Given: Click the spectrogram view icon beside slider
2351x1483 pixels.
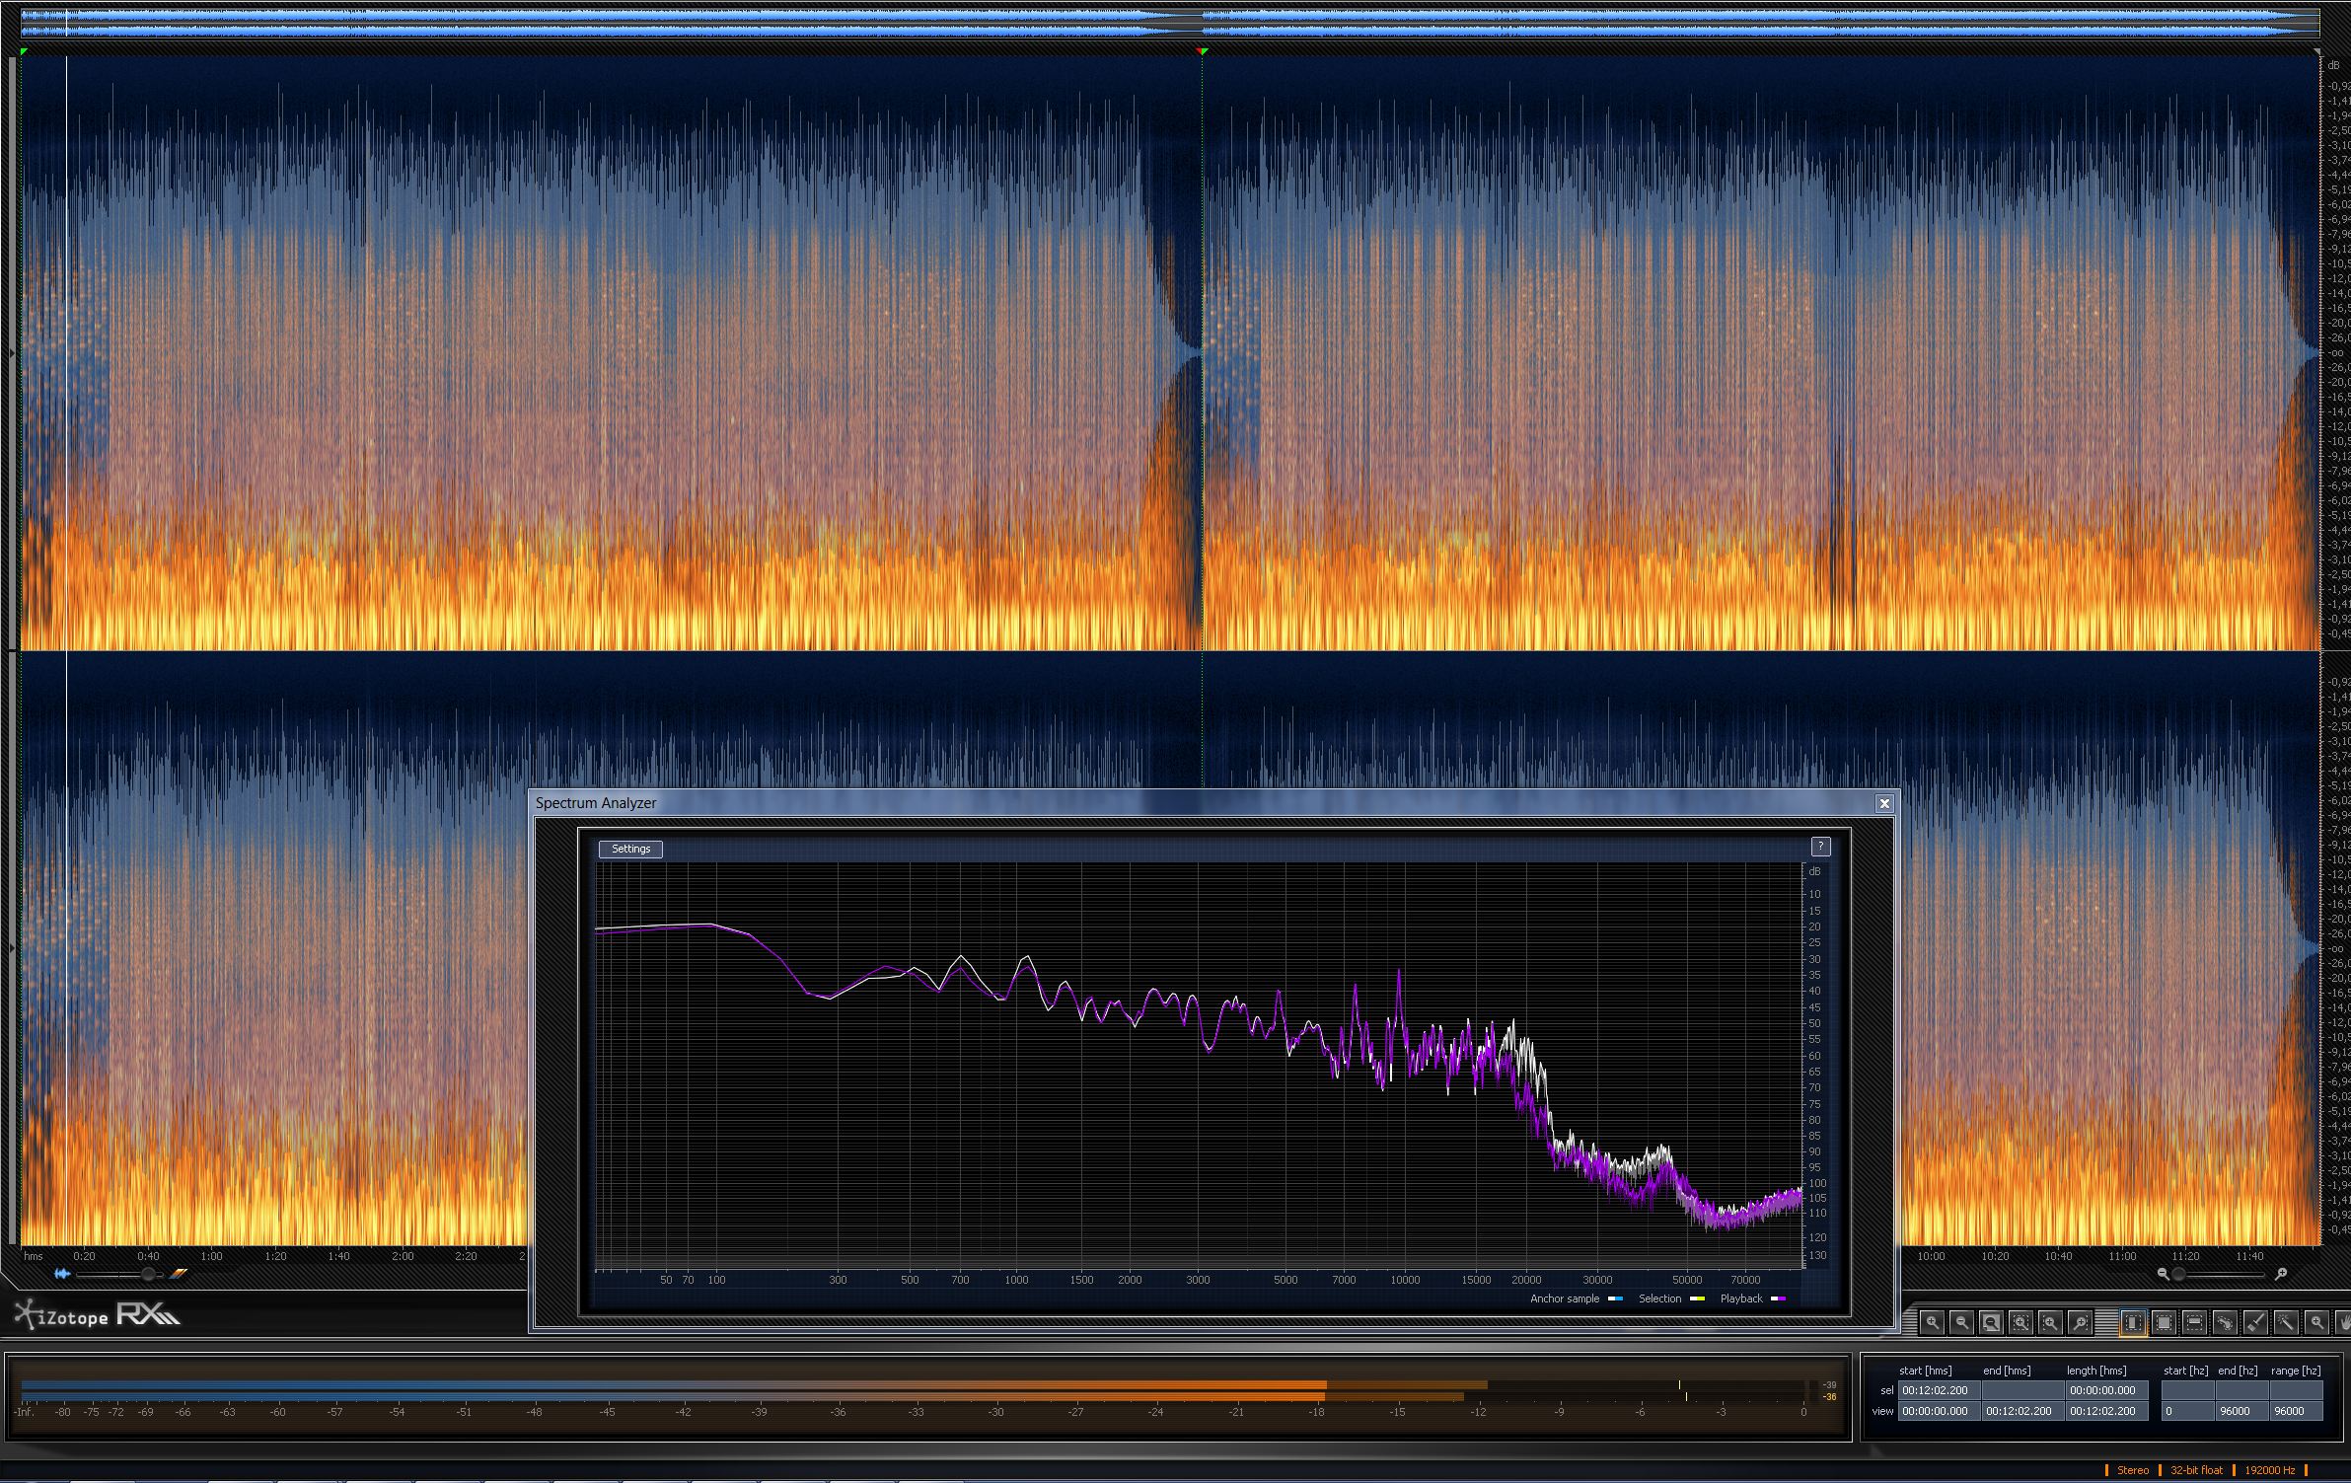Looking at the screenshot, I should pyautogui.click(x=178, y=1274).
